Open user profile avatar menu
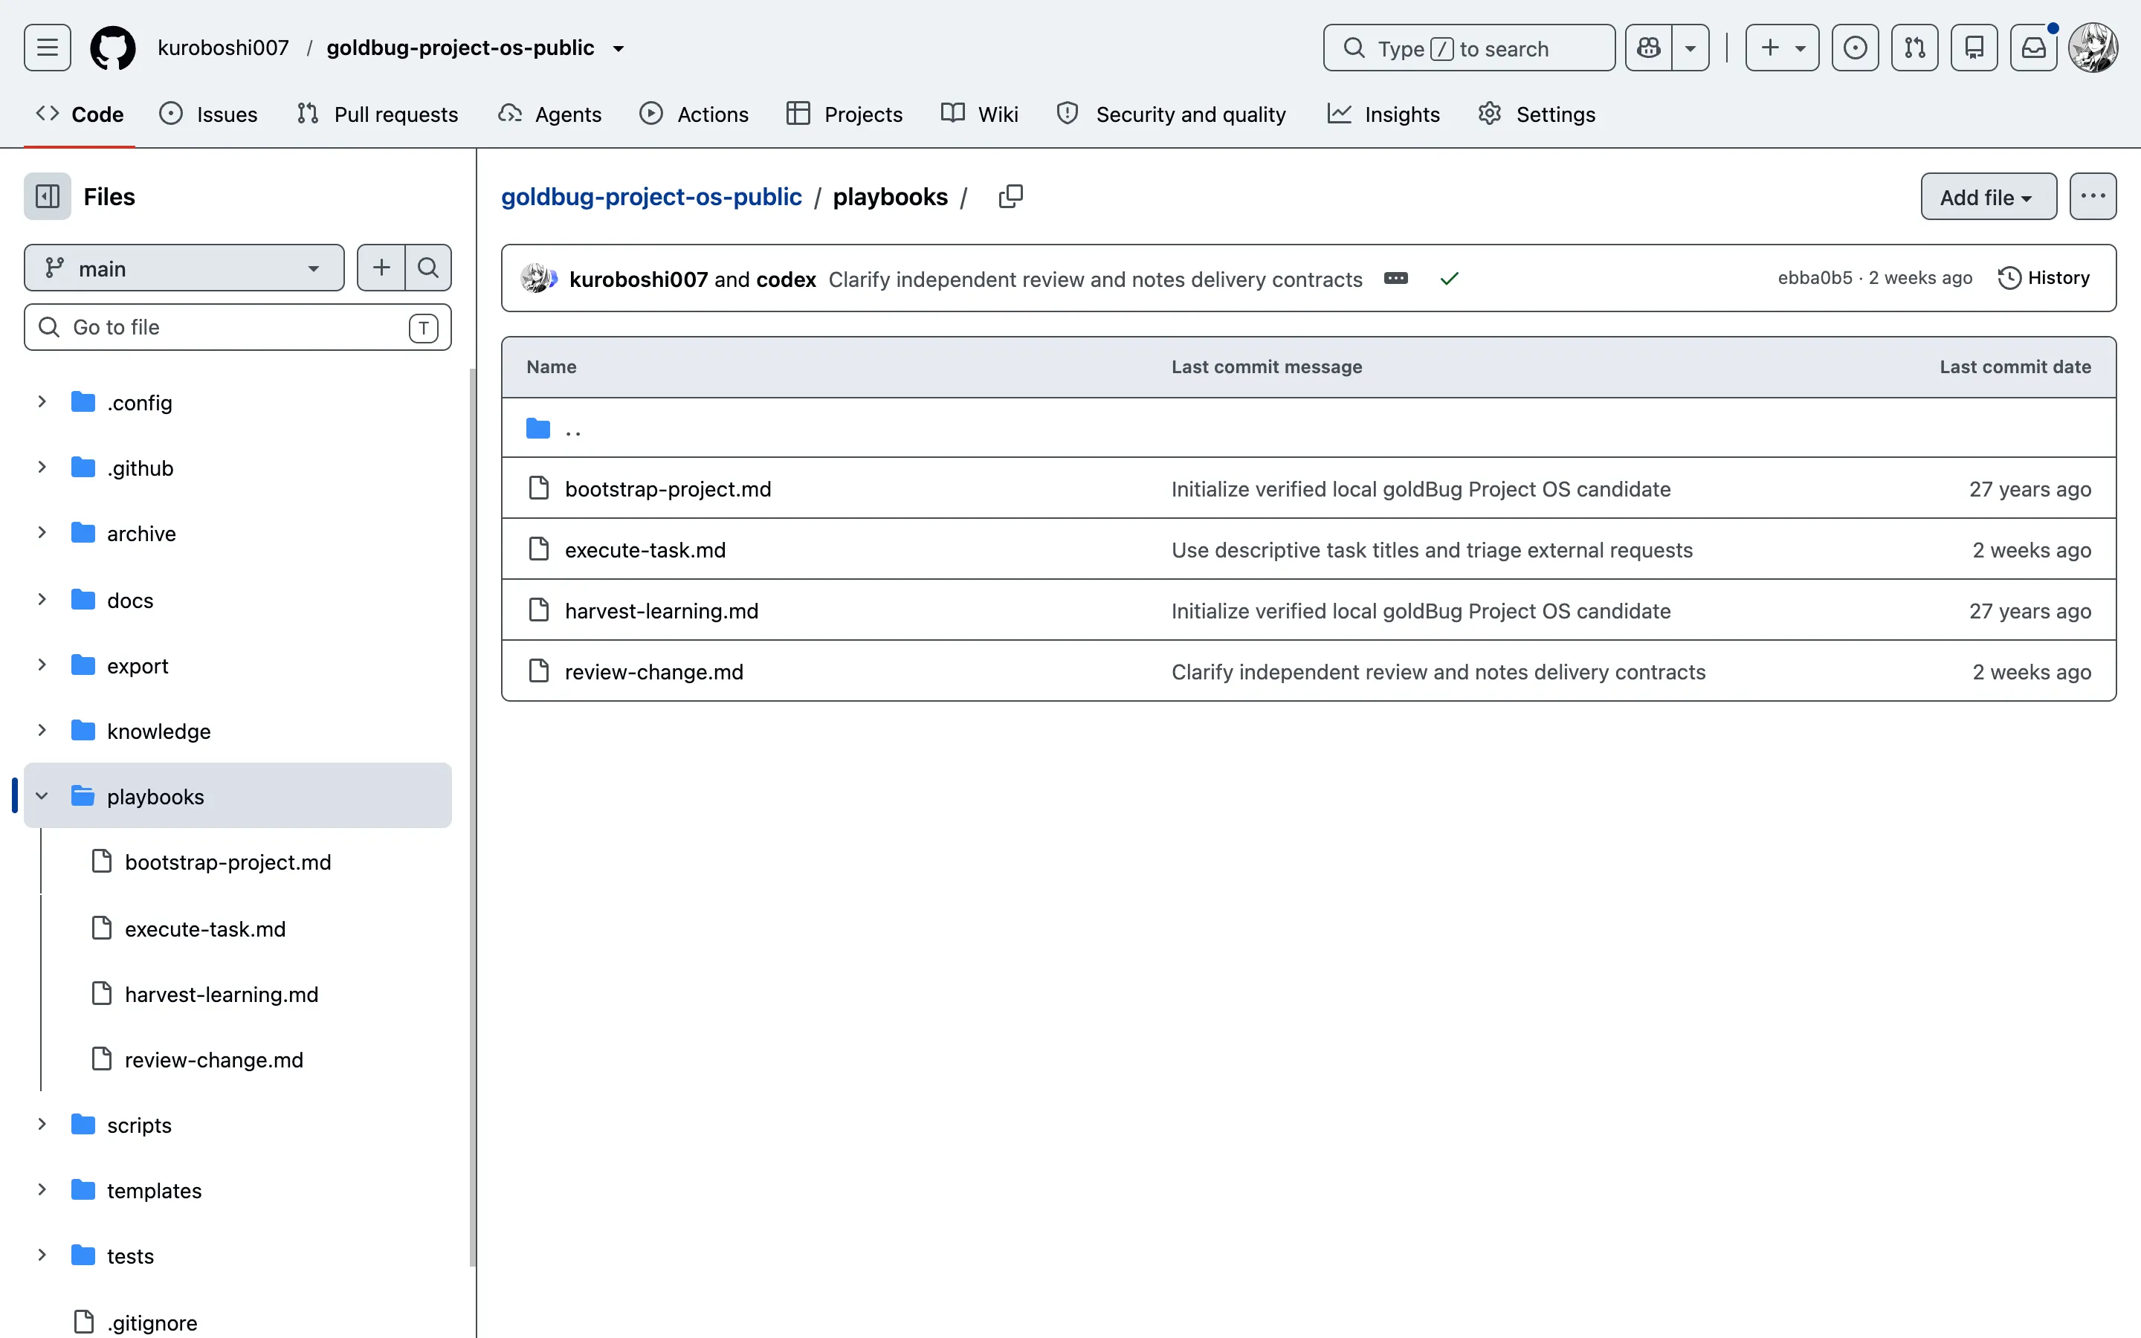The image size is (2141, 1338). [x=2093, y=48]
